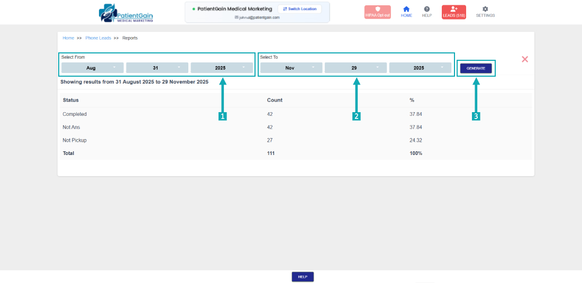Open the Select From year dropdown 2025
This screenshot has height=283, width=582.
pyautogui.click(x=222, y=68)
